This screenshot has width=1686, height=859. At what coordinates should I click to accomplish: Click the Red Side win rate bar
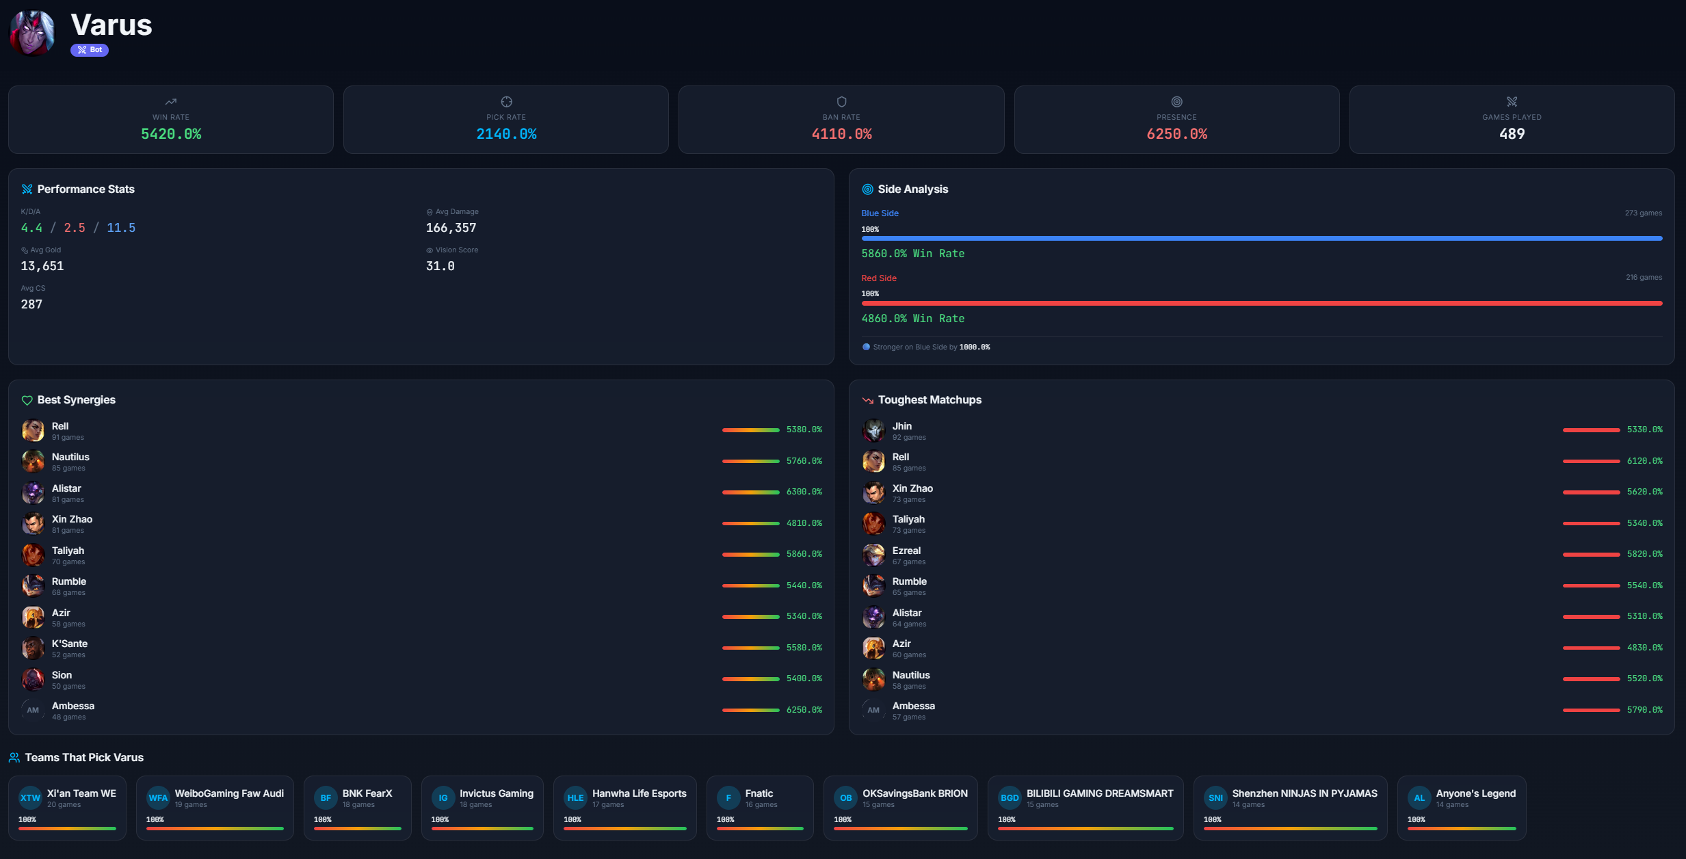[1261, 303]
